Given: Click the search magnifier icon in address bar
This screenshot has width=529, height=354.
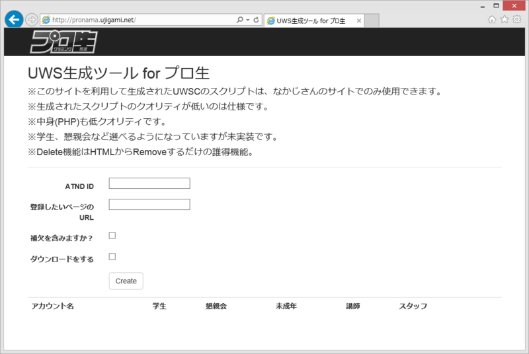Looking at the screenshot, I should coord(239,20).
